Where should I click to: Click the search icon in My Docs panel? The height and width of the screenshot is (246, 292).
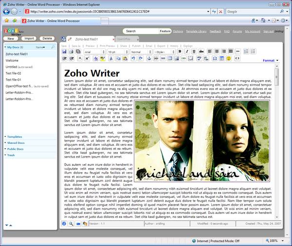[53, 47]
